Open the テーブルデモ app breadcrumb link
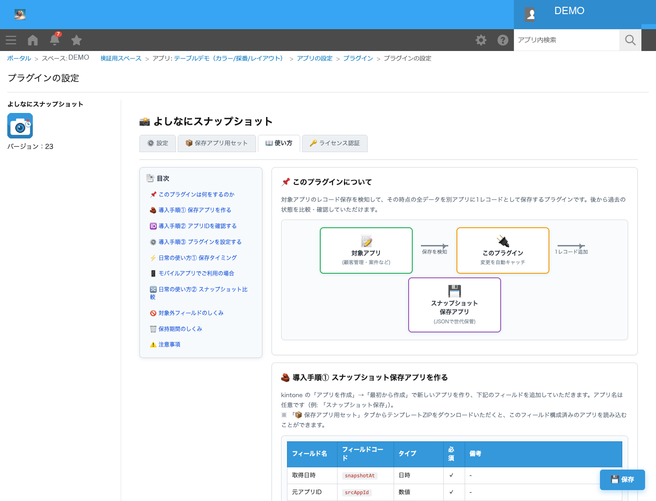Viewport: 656px width, 501px height. [x=230, y=58]
